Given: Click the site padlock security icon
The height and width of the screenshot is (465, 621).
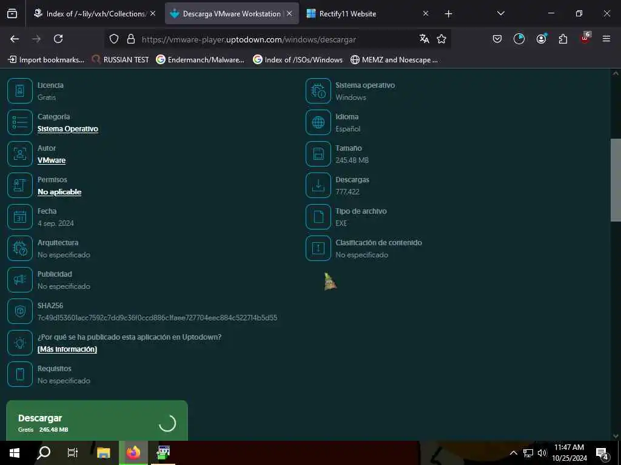Looking at the screenshot, I should point(131,39).
